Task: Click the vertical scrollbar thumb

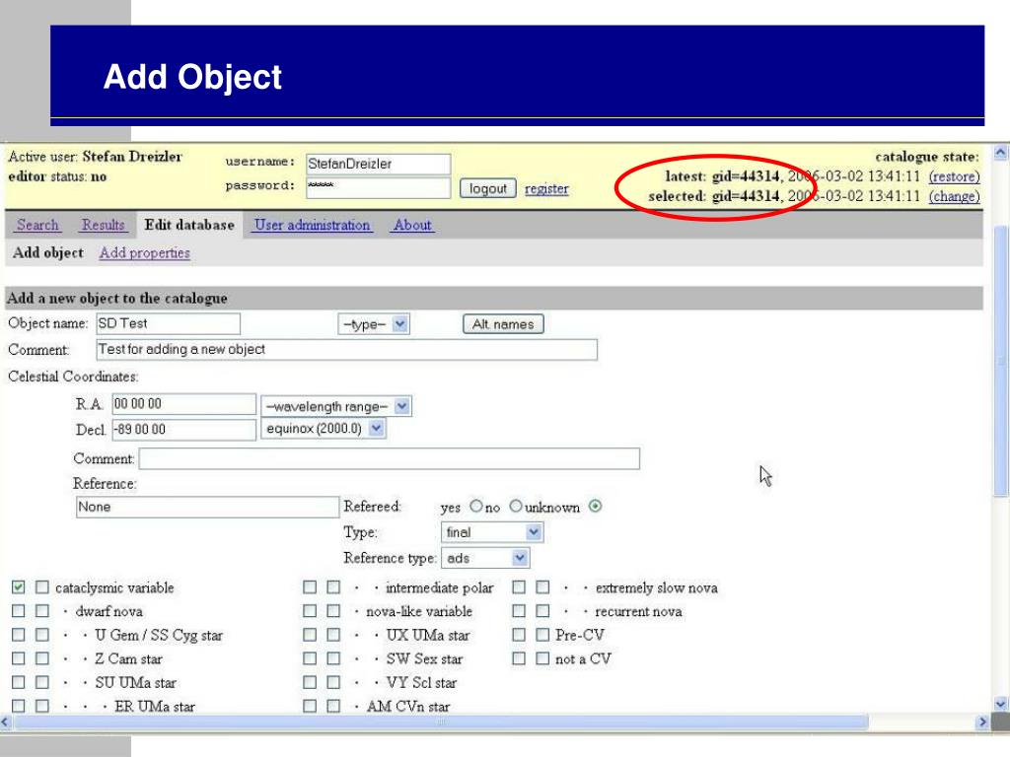Action: (1000, 361)
